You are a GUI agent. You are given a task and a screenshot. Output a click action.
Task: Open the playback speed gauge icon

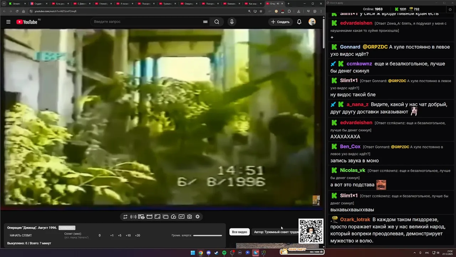coord(173,217)
